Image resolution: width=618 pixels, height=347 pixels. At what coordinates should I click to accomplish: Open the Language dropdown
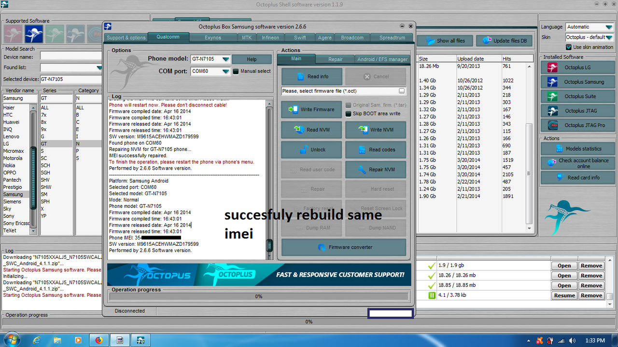coord(609,27)
